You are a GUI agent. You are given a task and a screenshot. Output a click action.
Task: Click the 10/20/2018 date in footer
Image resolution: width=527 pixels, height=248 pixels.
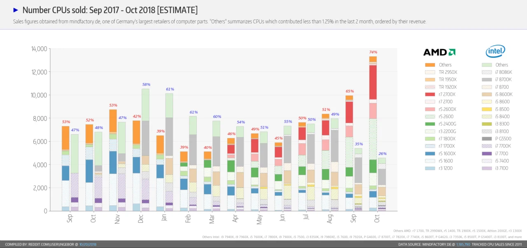point(88,244)
